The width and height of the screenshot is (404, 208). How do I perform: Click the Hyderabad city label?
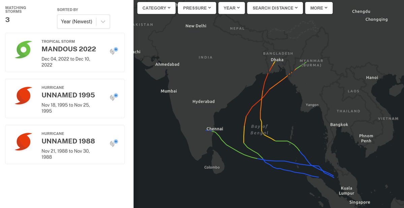click(204, 101)
